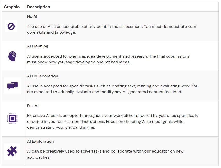The height and width of the screenshot is (168, 221).
Task: Click the phrase 'demonstrating your critical thinking'
Action: [61, 127]
